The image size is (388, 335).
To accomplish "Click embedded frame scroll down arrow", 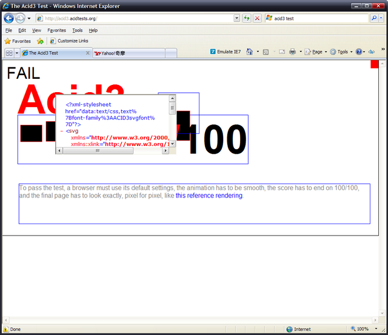I will tap(172, 144).
